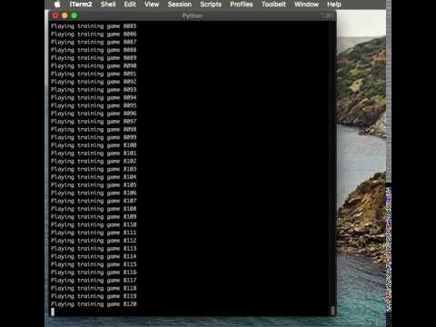The height and width of the screenshot is (327, 436).
Task: Minimize the Python terminal window
Action: coord(64,15)
